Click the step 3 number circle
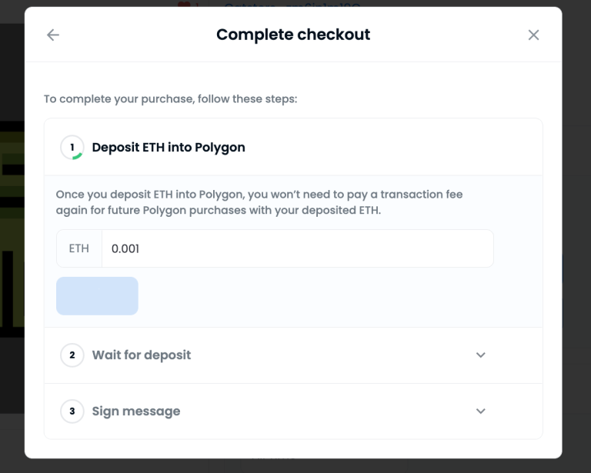Viewport: 591px width, 473px height. pyautogui.click(x=72, y=411)
